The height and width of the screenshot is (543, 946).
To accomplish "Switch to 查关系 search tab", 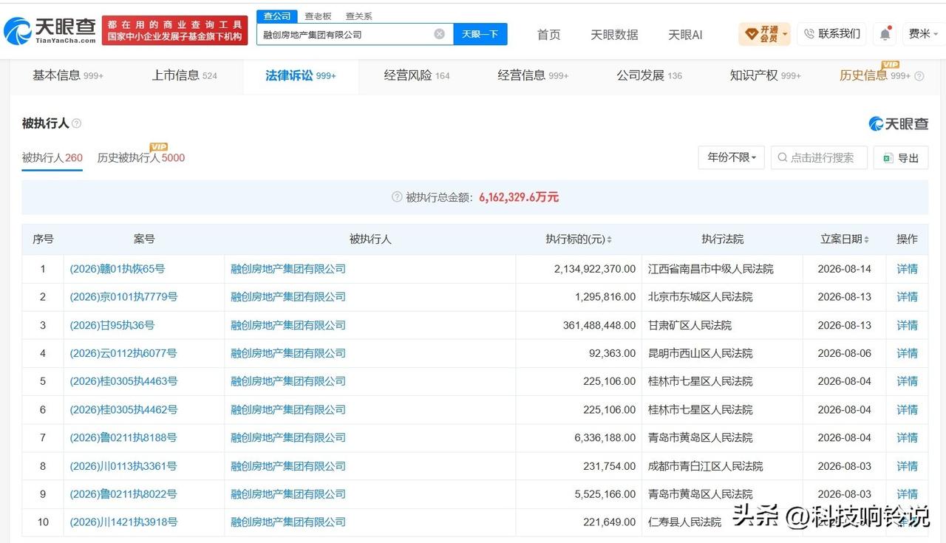I will click(359, 16).
